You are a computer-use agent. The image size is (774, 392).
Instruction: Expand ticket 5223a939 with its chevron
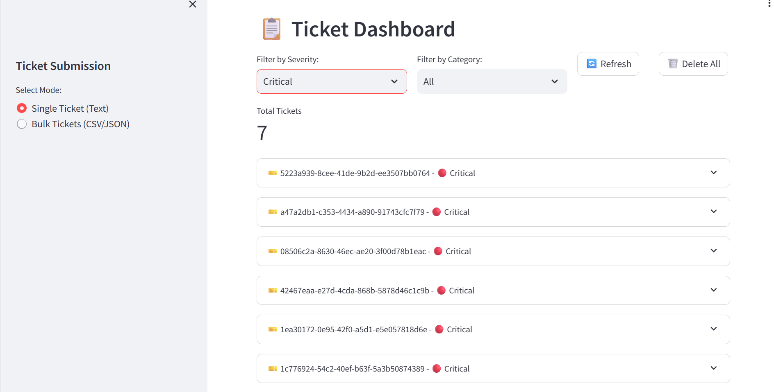713,173
